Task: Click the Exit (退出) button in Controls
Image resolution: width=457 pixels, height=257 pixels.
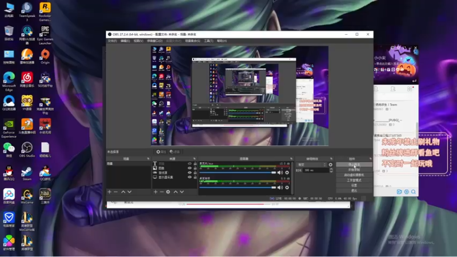Action: click(354, 191)
